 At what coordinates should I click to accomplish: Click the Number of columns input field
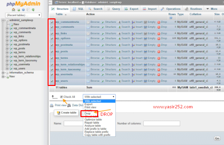[x=162, y=123]
